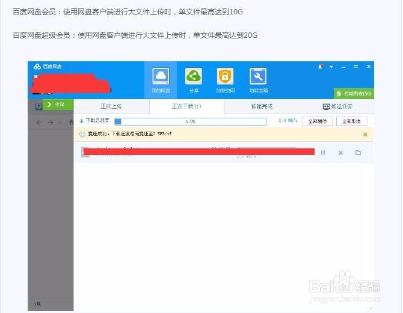Screen dimensions: 403x313
Task: Click the upload icon beside 收起
Action: pyautogui.click(x=38, y=106)
